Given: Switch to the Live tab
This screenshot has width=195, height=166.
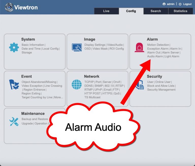Looking at the screenshot, I should 106,11.
